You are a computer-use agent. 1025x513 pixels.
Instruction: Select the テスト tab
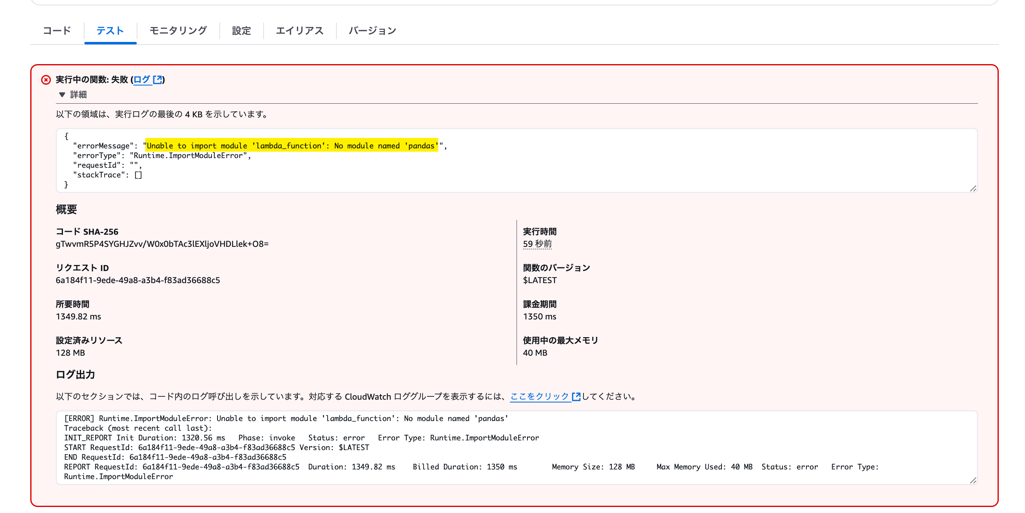tap(110, 31)
